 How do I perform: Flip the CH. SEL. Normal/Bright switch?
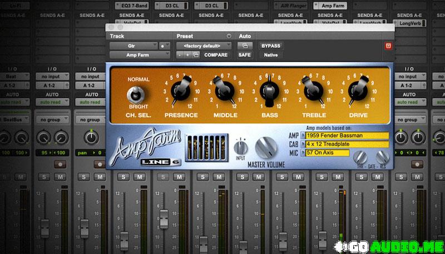point(135,94)
